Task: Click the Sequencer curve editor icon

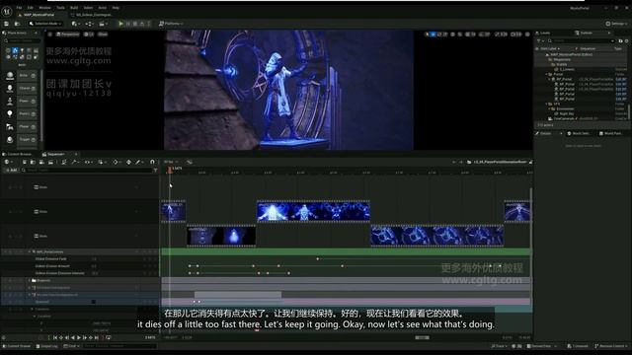Action: pos(190,162)
